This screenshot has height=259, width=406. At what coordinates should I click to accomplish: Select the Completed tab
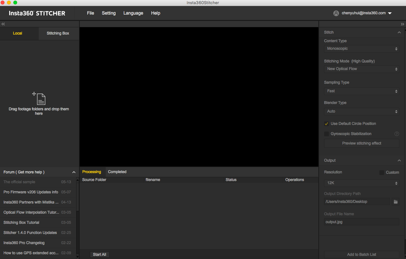(x=117, y=172)
